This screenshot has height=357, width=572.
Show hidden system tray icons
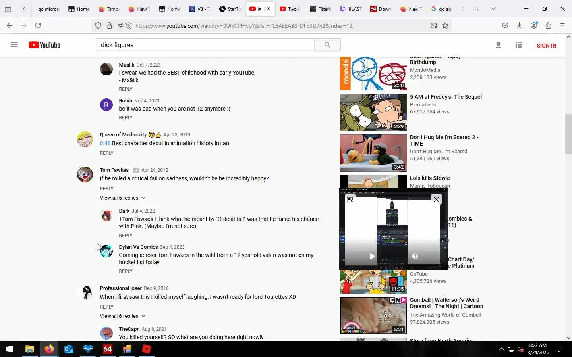[x=501, y=349]
